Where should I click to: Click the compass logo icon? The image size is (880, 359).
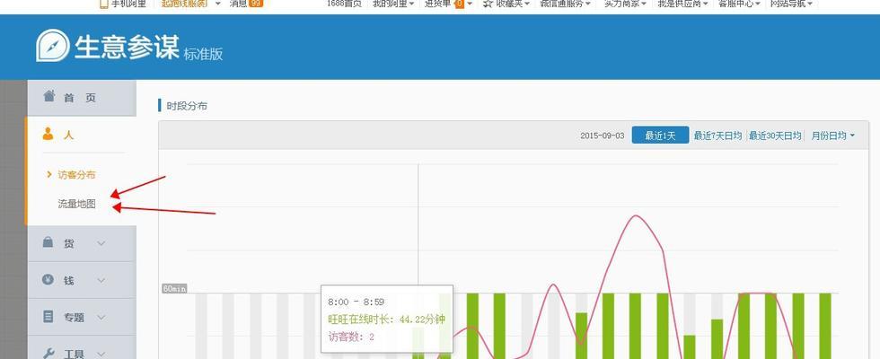(x=53, y=46)
